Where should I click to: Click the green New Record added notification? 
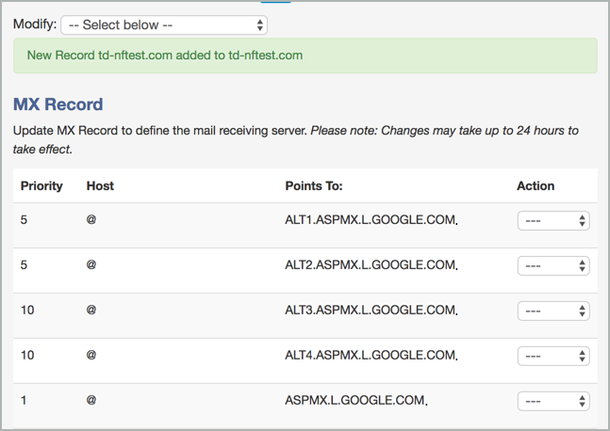(305, 56)
